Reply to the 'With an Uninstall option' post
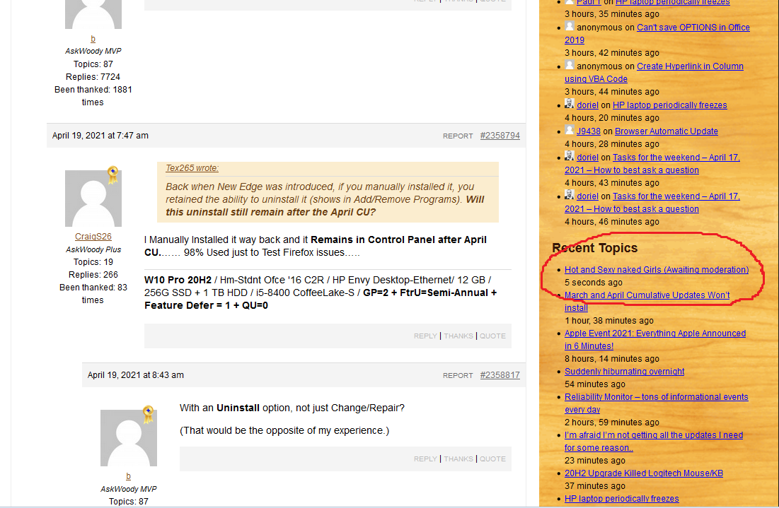The width and height of the screenshot is (779, 508). pyautogui.click(x=425, y=459)
